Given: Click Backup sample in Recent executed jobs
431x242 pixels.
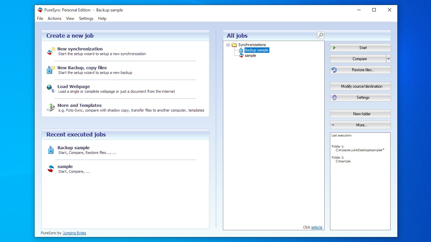Looking at the screenshot, I should pyautogui.click(x=73, y=148).
